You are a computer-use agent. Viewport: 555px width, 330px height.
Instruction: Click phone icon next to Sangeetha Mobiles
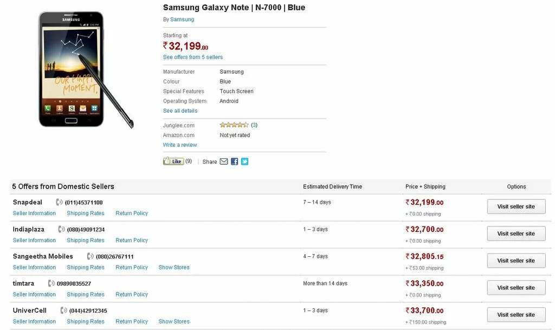(x=91, y=256)
